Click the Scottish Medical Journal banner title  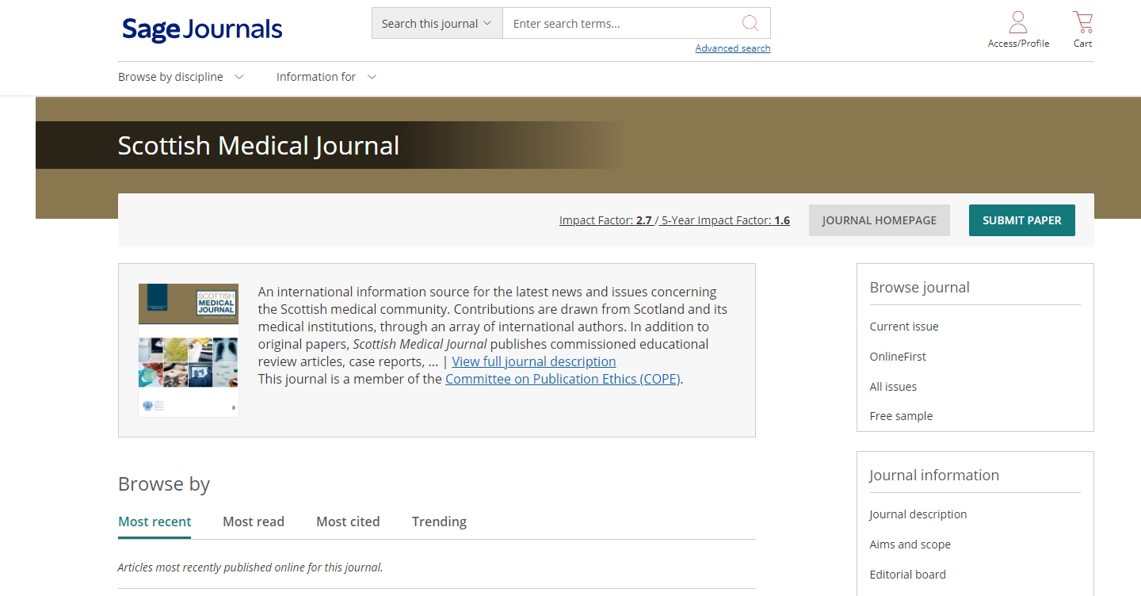tap(258, 146)
